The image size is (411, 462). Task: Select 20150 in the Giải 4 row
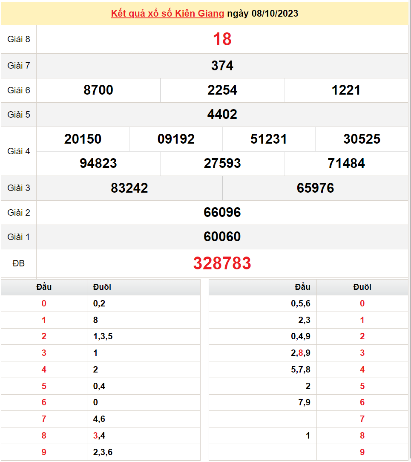(x=83, y=139)
